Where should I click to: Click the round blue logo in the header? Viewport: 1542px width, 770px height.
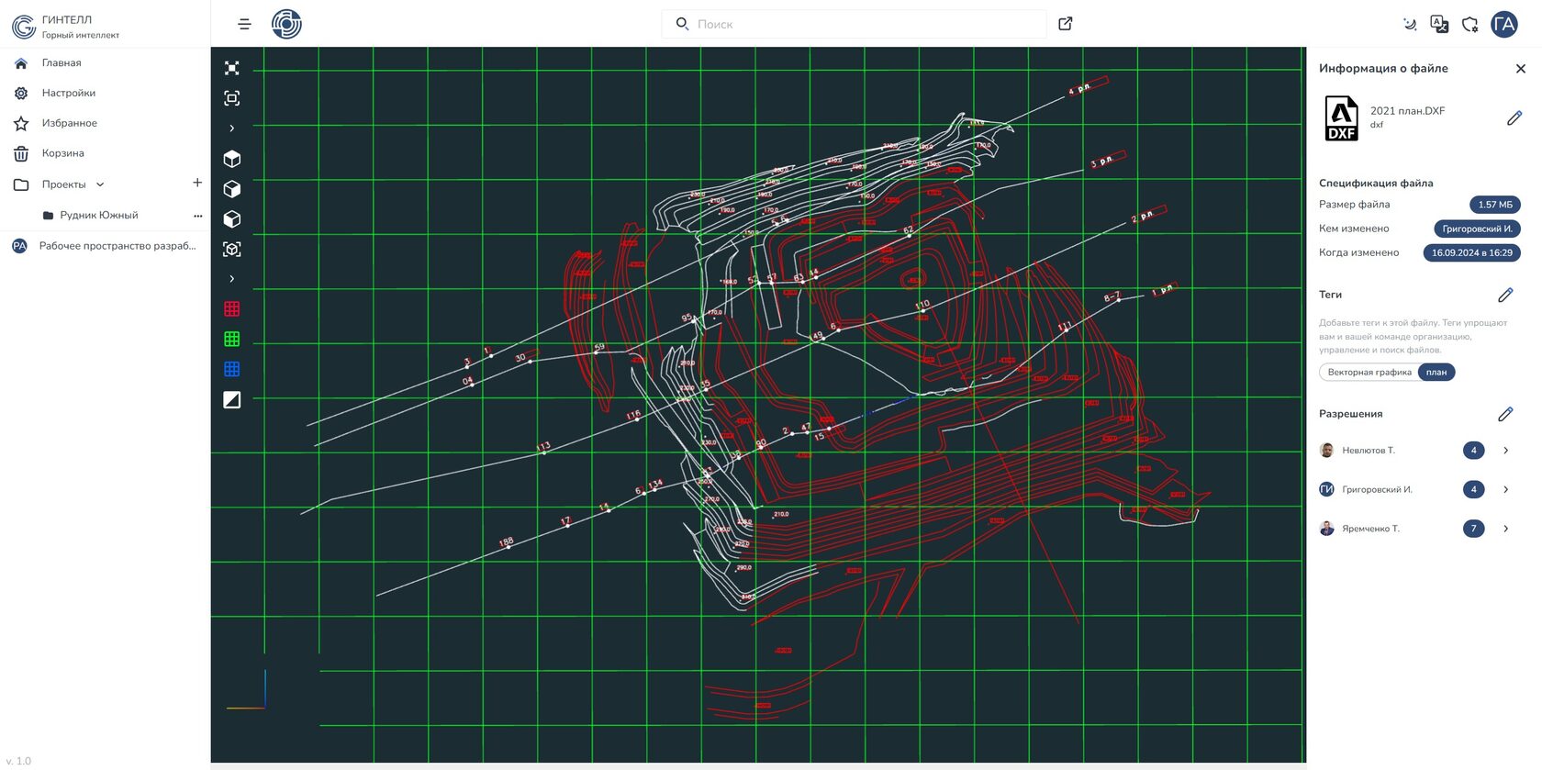click(x=286, y=24)
